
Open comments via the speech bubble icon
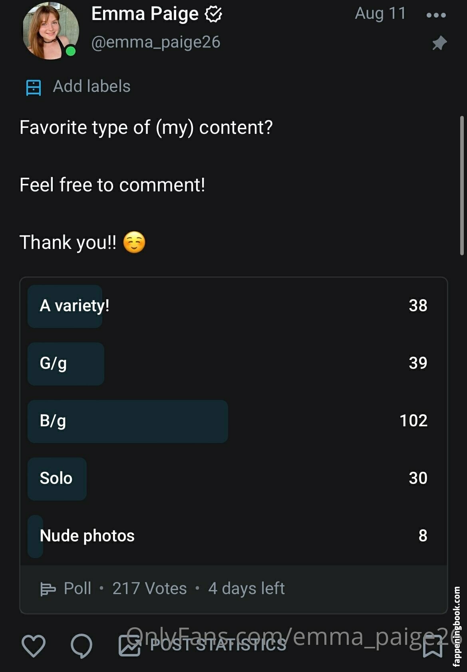(81, 646)
